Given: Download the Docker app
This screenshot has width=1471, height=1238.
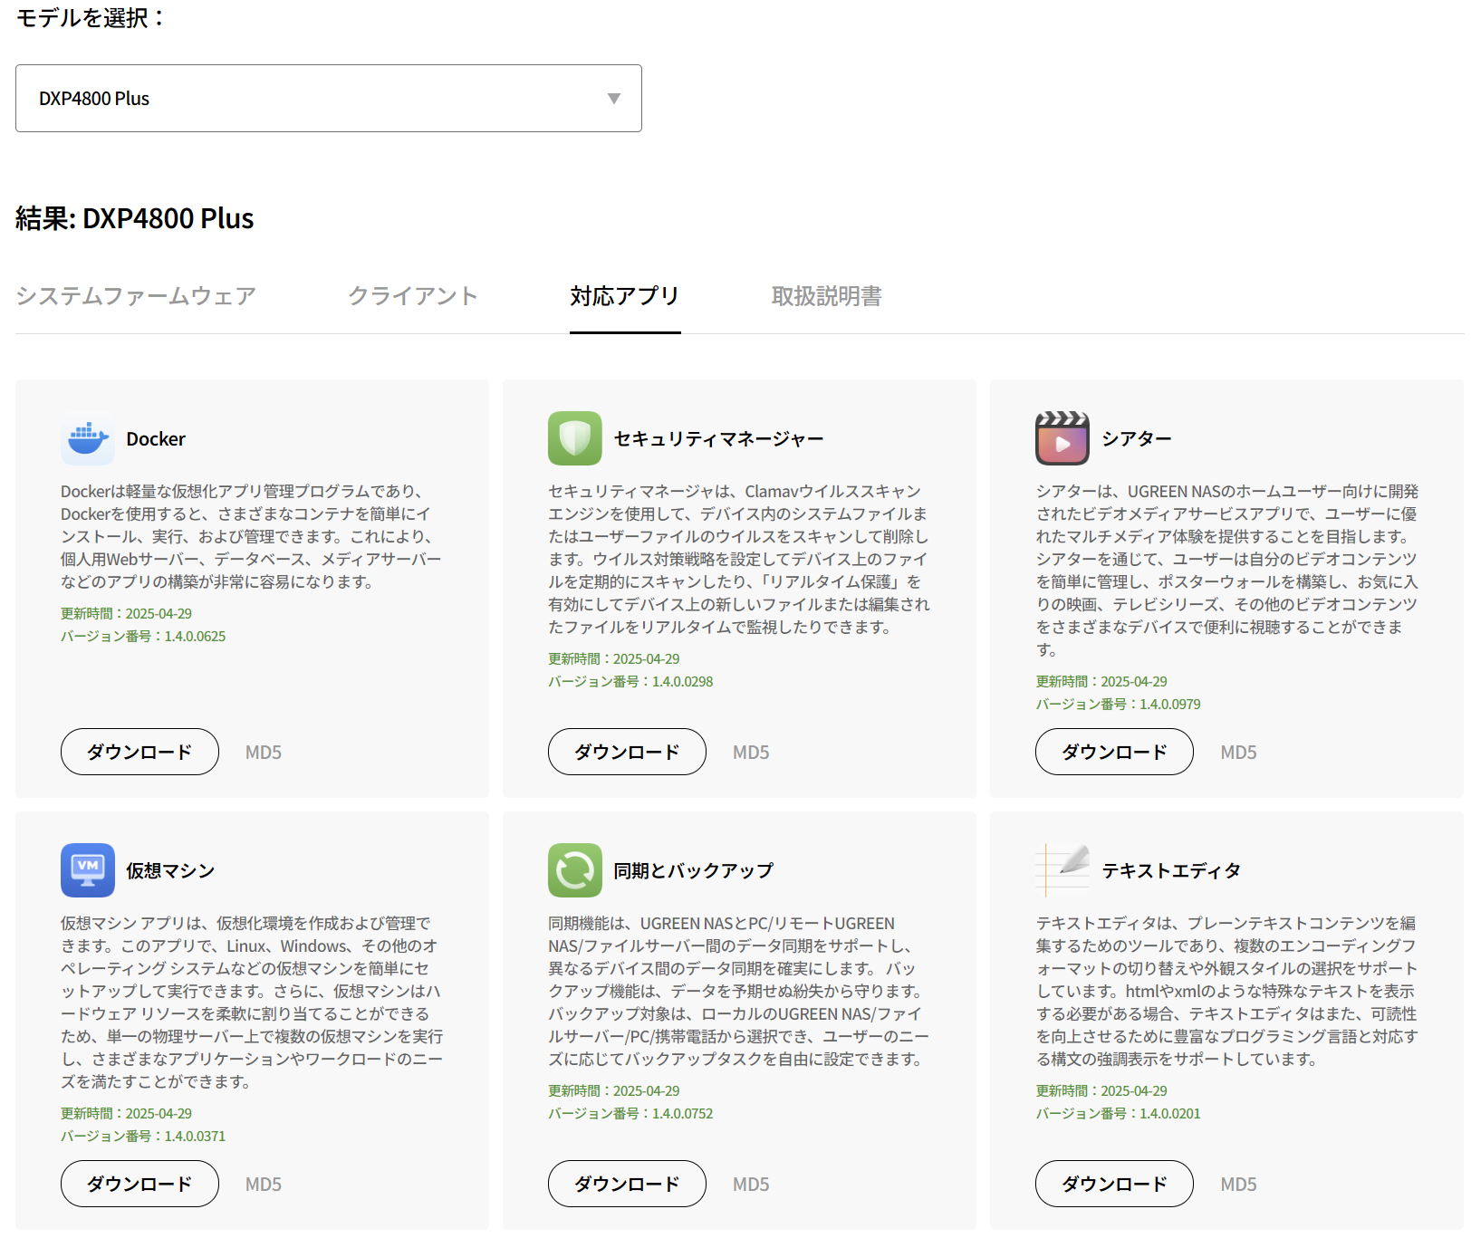Looking at the screenshot, I should (x=139, y=752).
